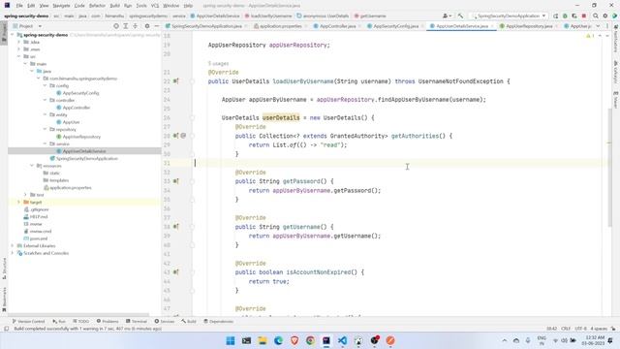620x349 pixels.
Task: Switch to the AppUserRepository.java tab
Action: tap(529, 26)
